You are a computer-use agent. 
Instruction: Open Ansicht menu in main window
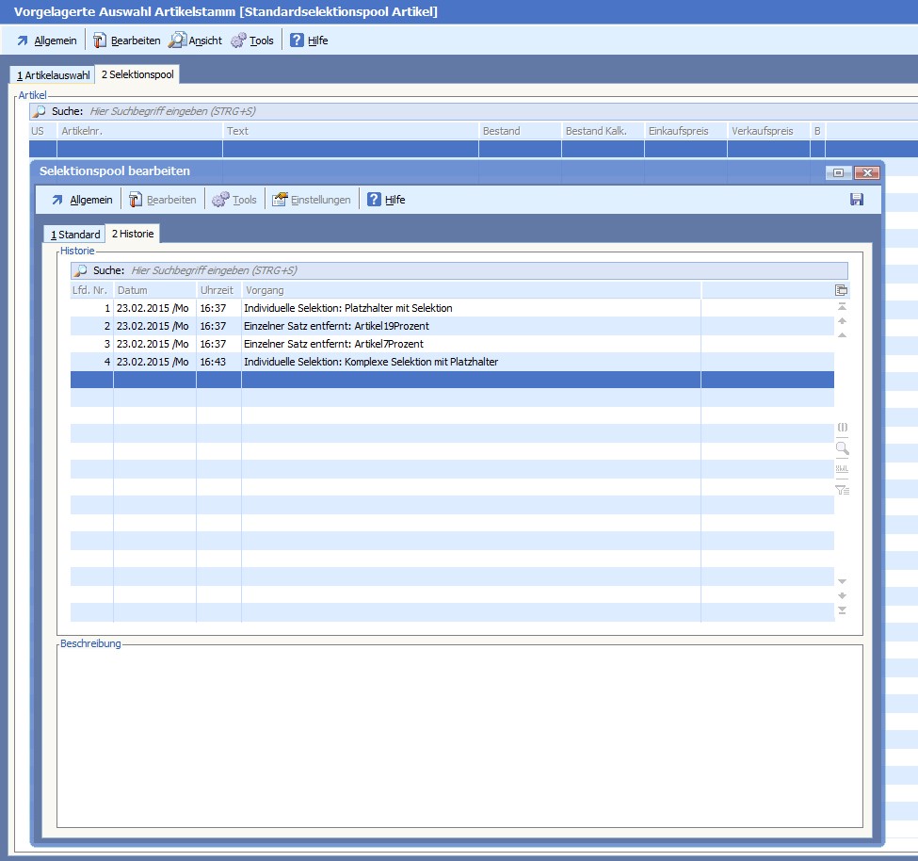pyautogui.click(x=195, y=41)
